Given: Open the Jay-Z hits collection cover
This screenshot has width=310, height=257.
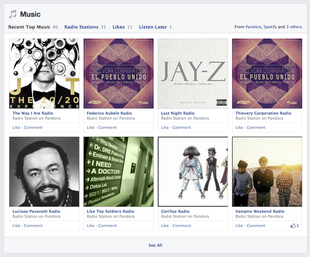Looking at the screenshot, I should pos(193,73).
